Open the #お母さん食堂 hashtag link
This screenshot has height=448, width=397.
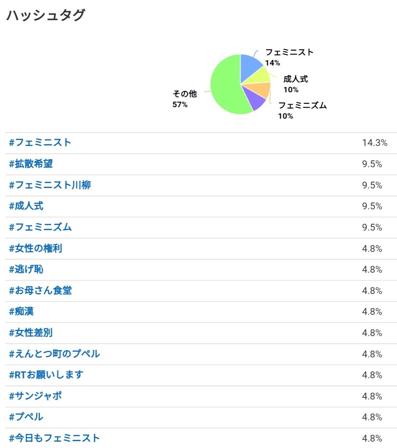[x=40, y=291]
